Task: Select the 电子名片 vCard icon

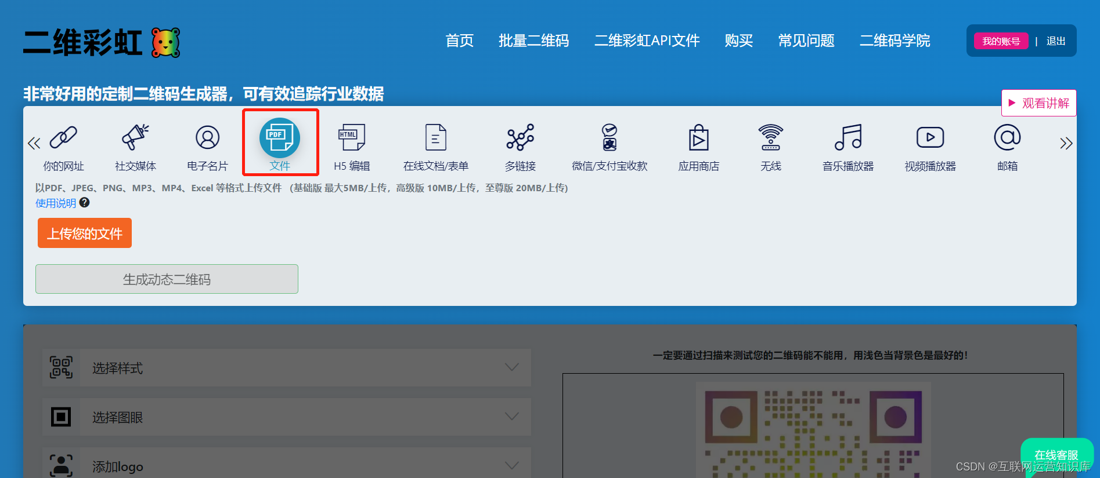Action: [207, 137]
